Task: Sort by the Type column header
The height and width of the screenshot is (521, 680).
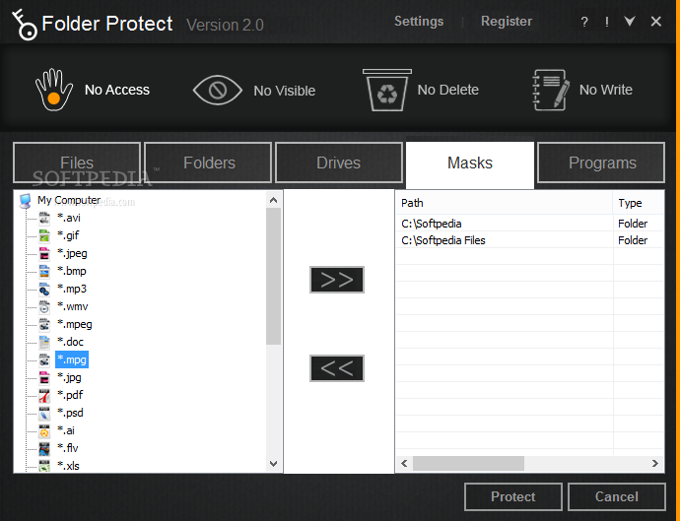Action: [639, 203]
